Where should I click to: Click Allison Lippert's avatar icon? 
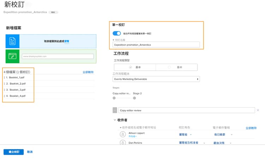pyautogui.click(x=123, y=134)
